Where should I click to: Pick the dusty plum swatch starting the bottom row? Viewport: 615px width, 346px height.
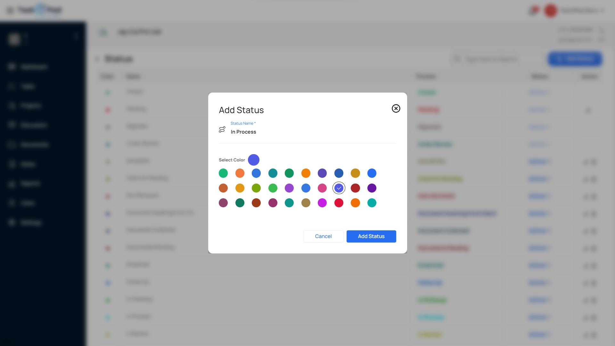click(223, 203)
